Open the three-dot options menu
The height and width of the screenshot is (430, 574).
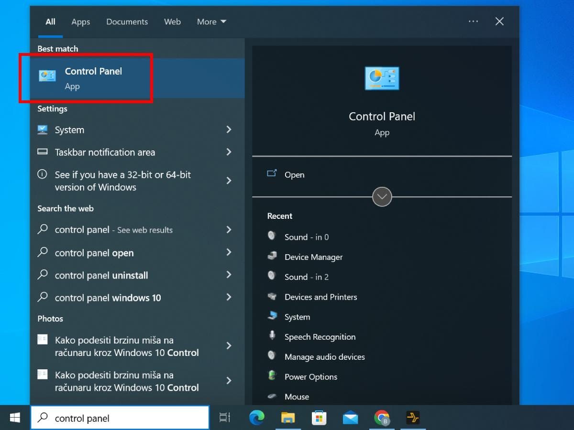click(x=473, y=21)
